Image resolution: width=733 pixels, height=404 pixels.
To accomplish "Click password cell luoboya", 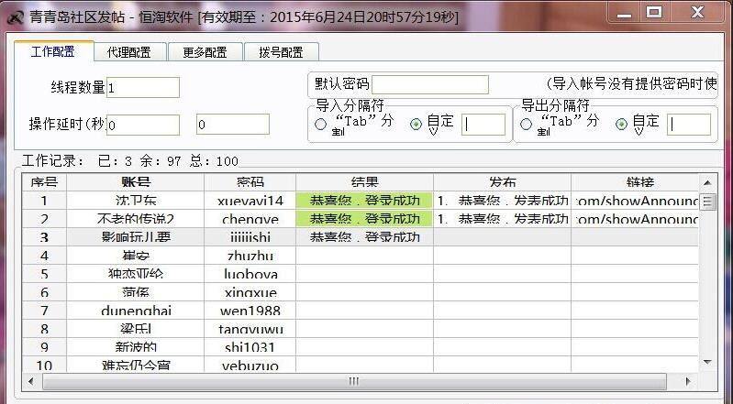I will coord(250,274).
